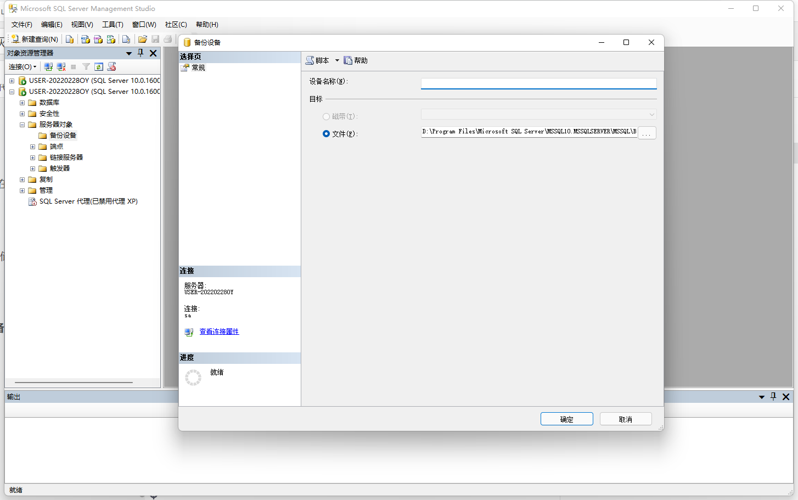Open the 文件(F) menu

coord(22,25)
